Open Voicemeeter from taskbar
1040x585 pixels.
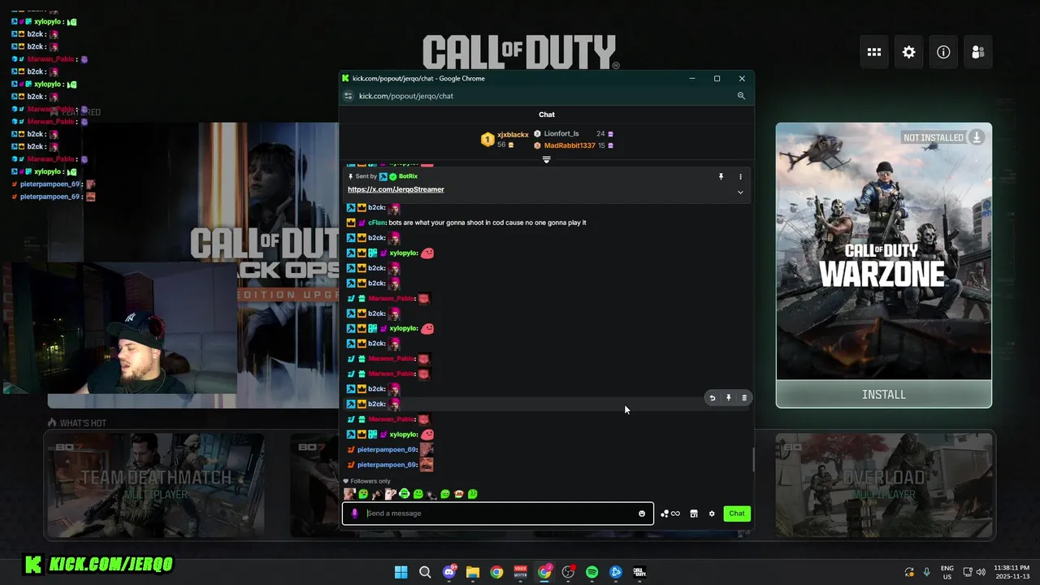click(521, 572)
